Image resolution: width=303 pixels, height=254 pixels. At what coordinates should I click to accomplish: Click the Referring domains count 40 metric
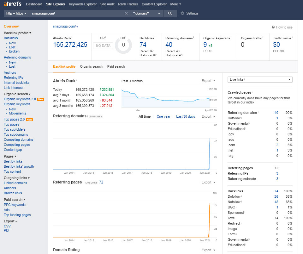pos(169,45)
